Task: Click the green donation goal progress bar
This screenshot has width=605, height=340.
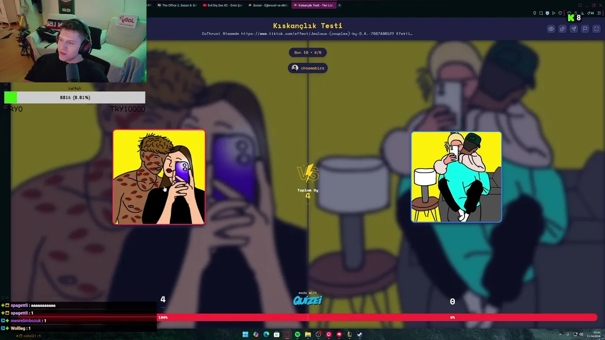Action: 75,97
